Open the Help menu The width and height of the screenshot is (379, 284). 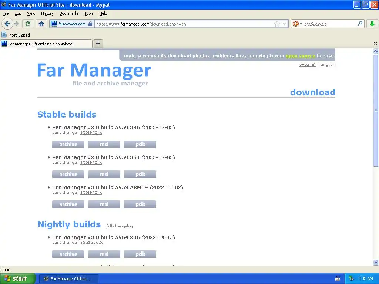103,13
